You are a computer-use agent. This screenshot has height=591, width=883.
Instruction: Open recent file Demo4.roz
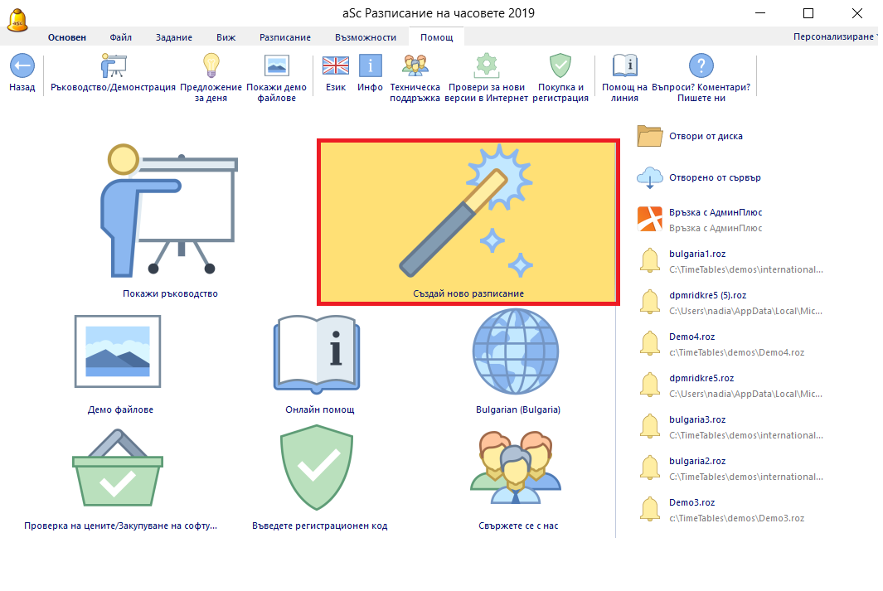point(691,337)
